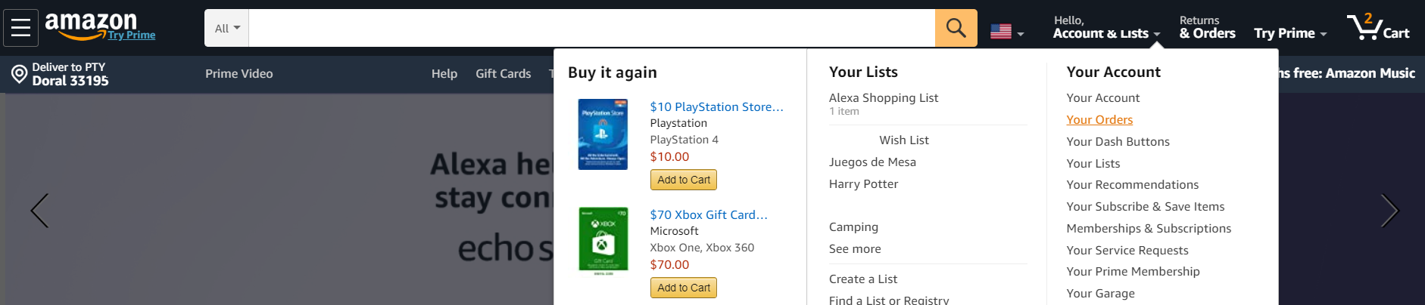Open Gift Cards in navigation bar
The image size is (1425, 305).
(503, 74)
